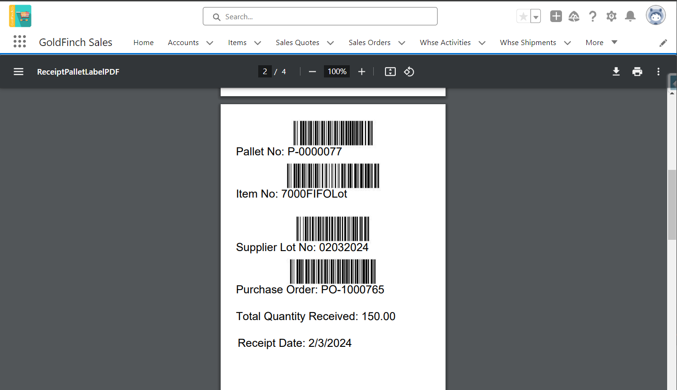Click the text 'Receipt Date: 2/3/2024'

coord(295,343)
